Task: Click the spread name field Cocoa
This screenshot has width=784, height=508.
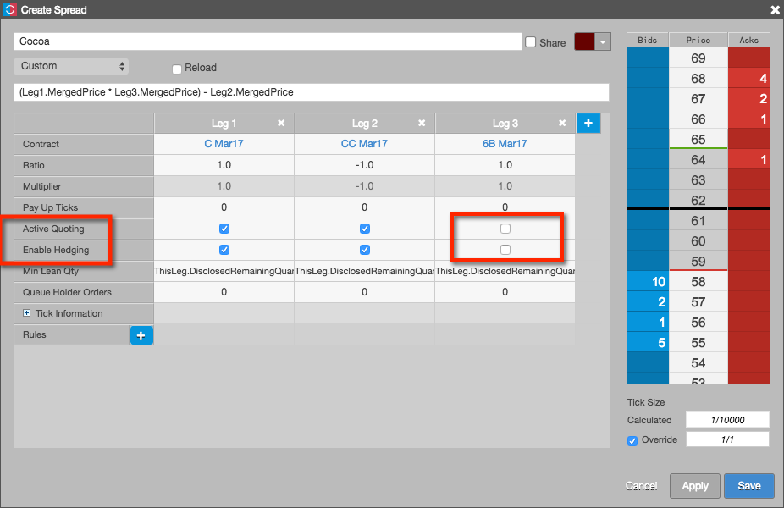Action: point(268,41)
